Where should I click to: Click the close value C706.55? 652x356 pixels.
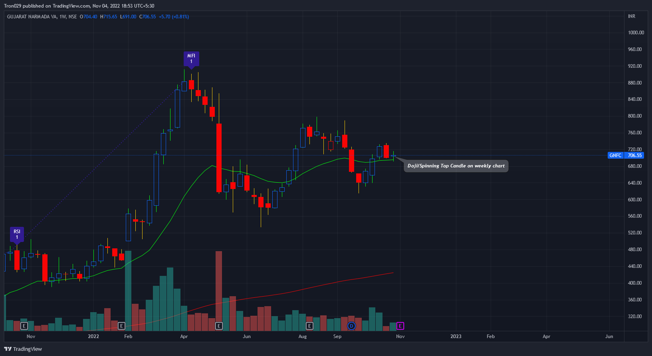148,17
